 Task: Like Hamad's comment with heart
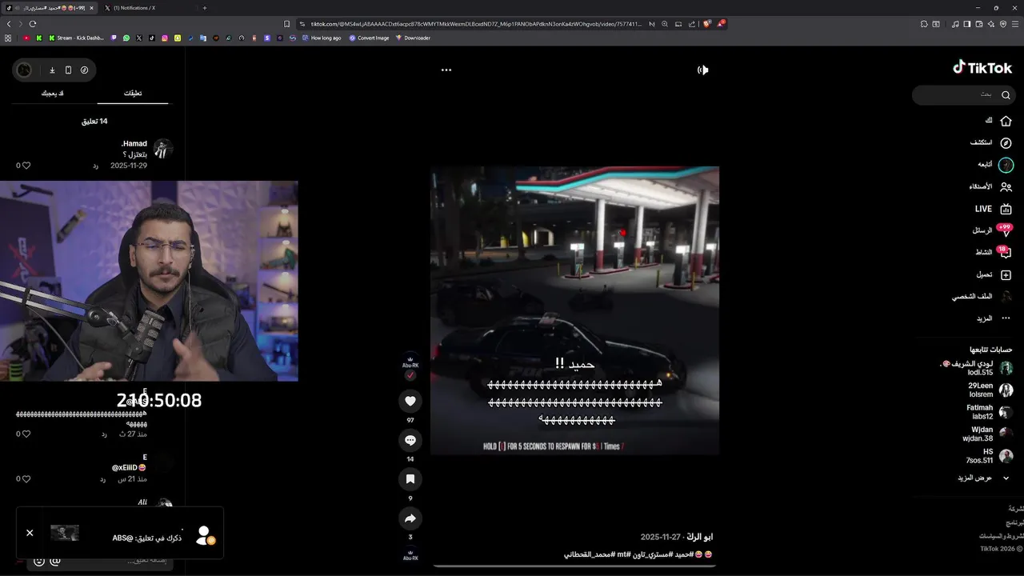[26, 166]
